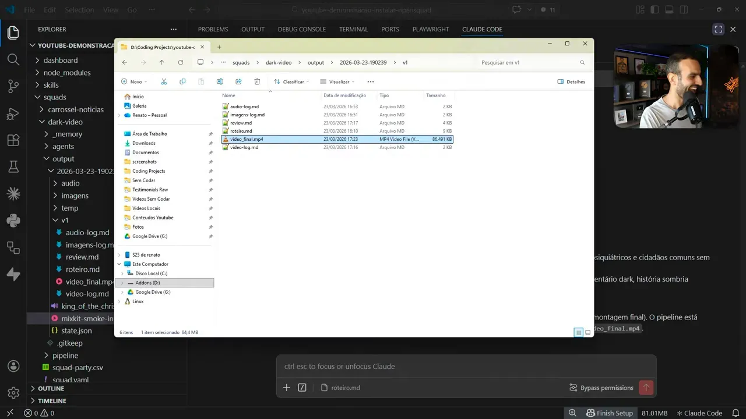Viewport: 746px width, 419px height.
Task: Open the Search view in activity bar
Action: coord(13,59)
